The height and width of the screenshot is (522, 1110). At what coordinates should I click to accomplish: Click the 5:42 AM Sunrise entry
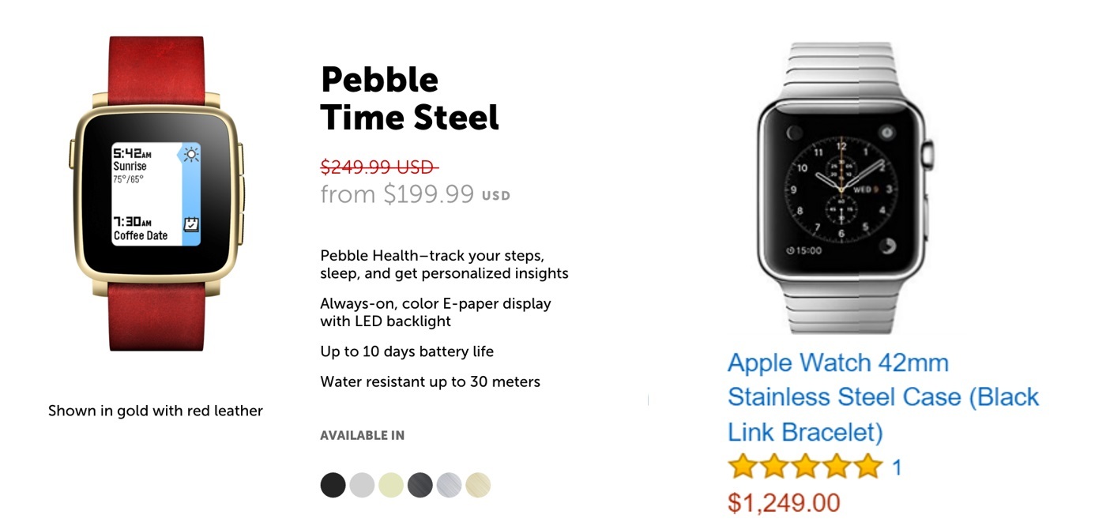pyautogui.click(x=140, y=163)
